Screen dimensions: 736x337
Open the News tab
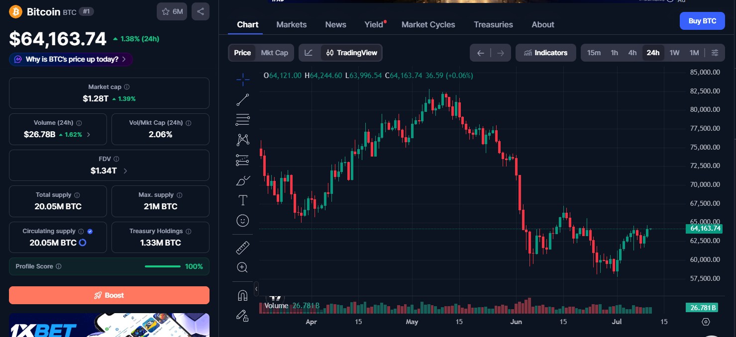coord(336,24)
